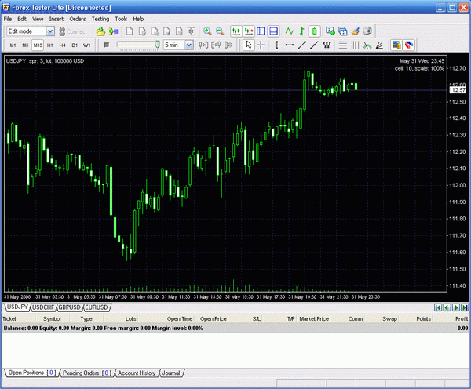
Task: Open the Orders menu
Action: (x=78, y=19)
